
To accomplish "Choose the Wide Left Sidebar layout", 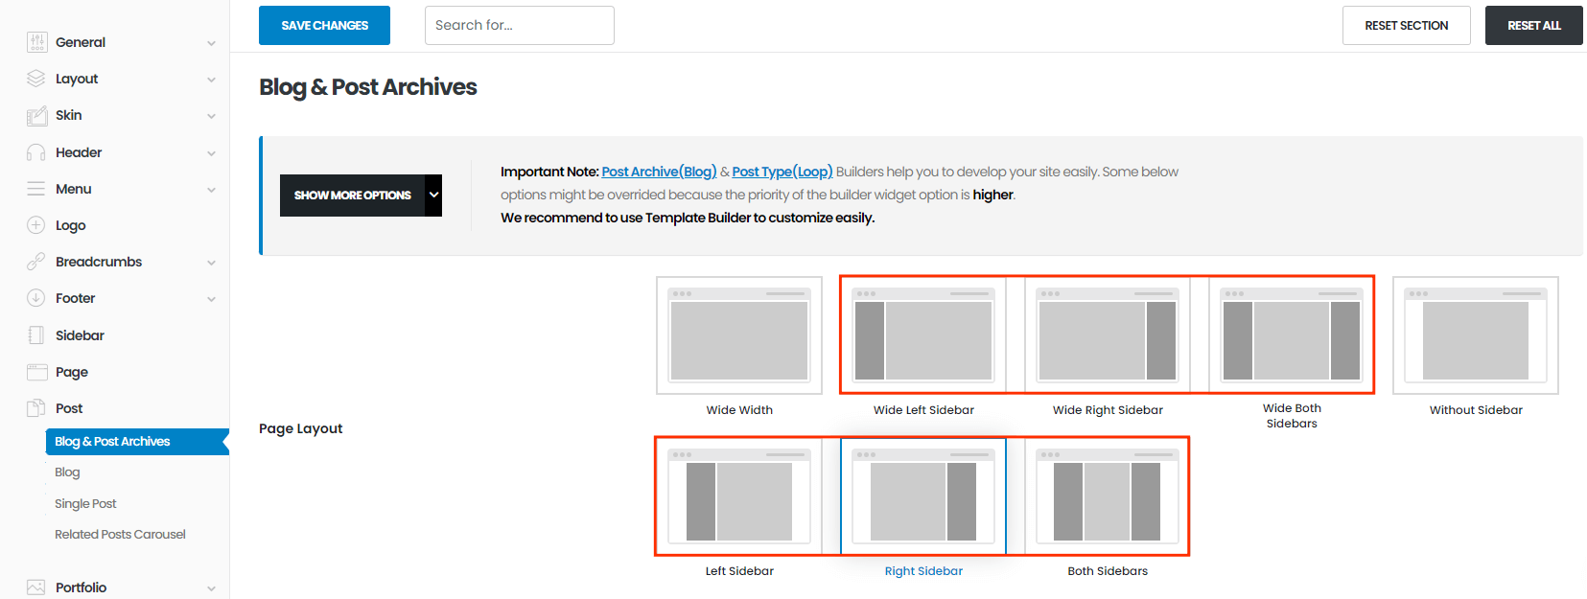I will click(x=923, y=335).
